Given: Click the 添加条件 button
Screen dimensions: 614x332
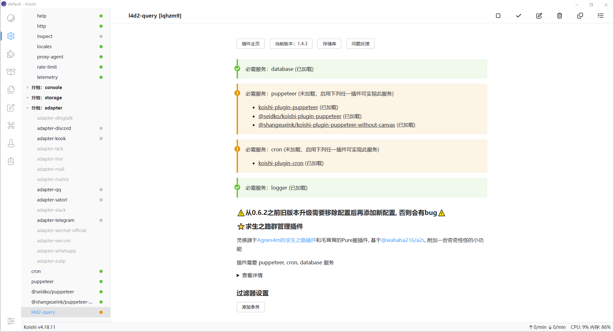Looking at the screenshot, I should [x=250, y=307].
